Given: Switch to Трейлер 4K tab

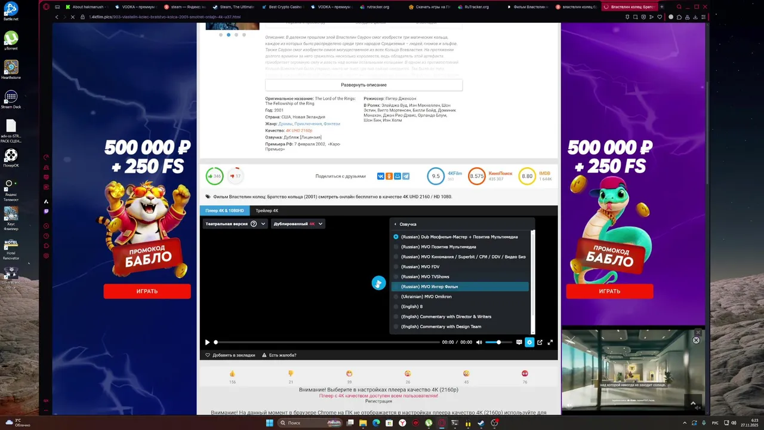Looking at the screenshot, I should 267,211.
